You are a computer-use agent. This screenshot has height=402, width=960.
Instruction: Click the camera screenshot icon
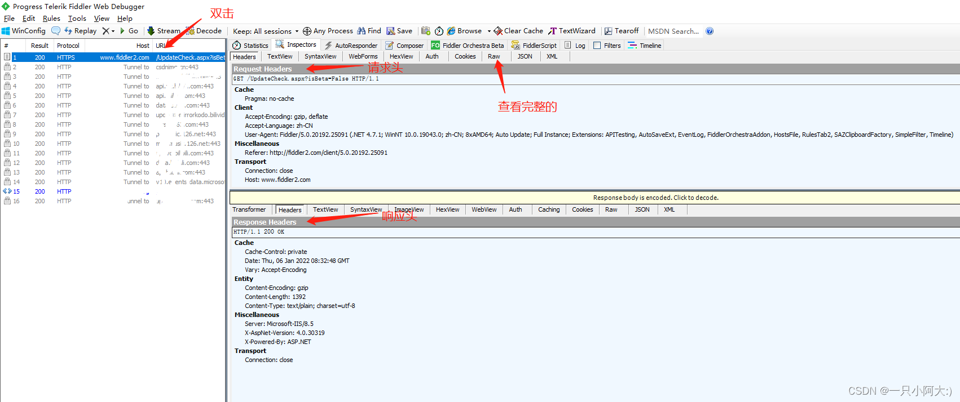pos(426,31)
